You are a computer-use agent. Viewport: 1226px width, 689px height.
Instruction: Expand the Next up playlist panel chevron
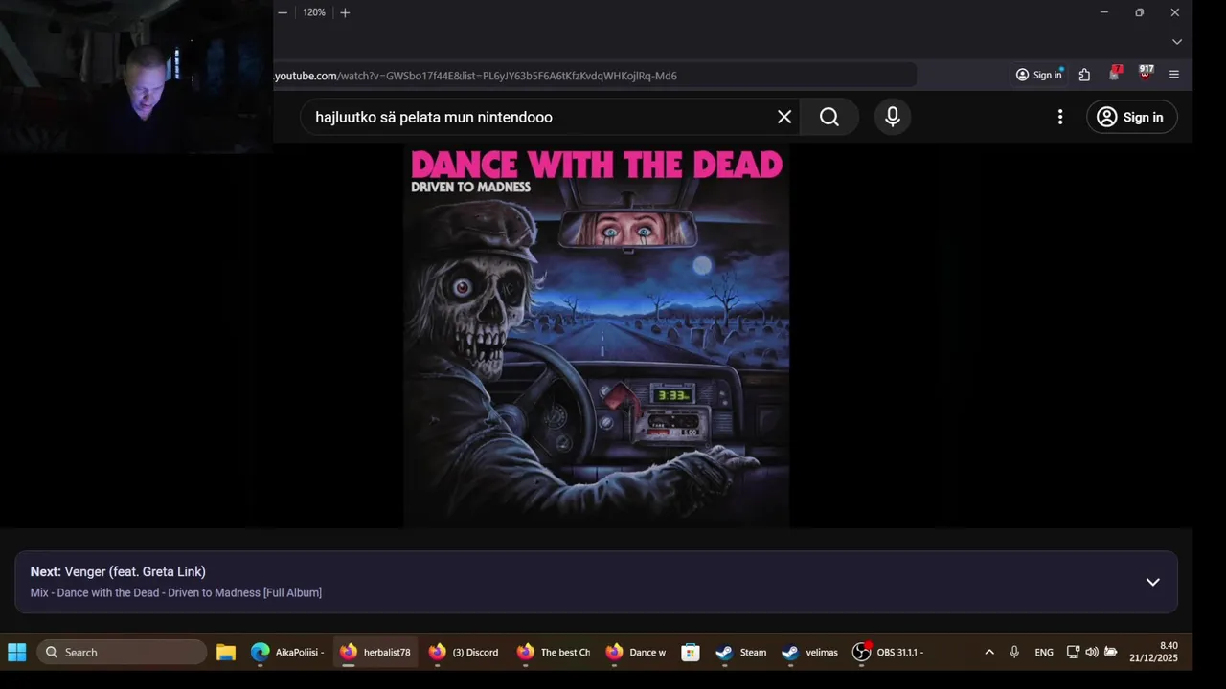1153,582
